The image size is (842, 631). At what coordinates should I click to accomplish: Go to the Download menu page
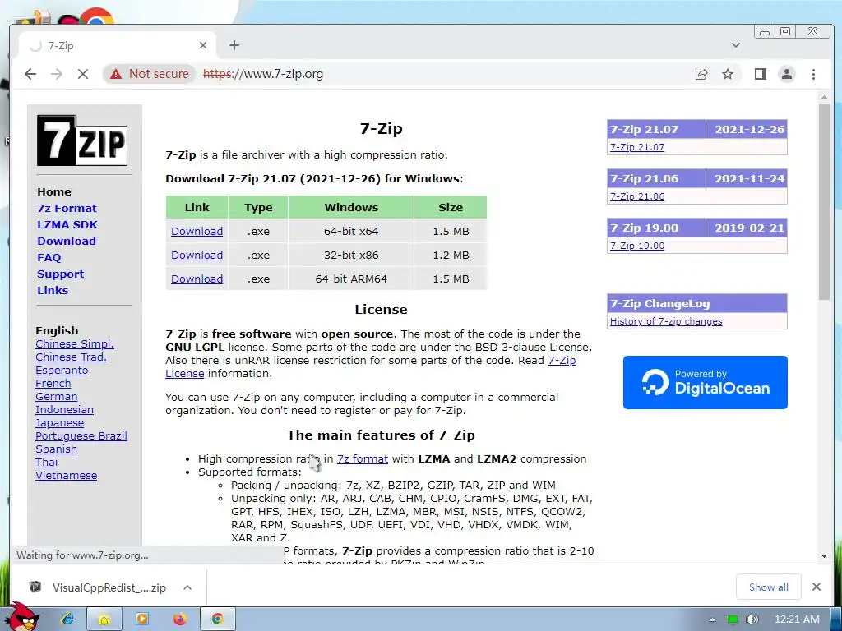coord(67,241)
